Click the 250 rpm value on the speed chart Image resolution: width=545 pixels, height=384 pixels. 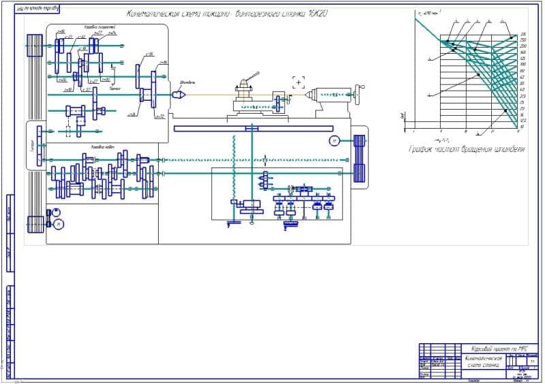pos(523,40)
